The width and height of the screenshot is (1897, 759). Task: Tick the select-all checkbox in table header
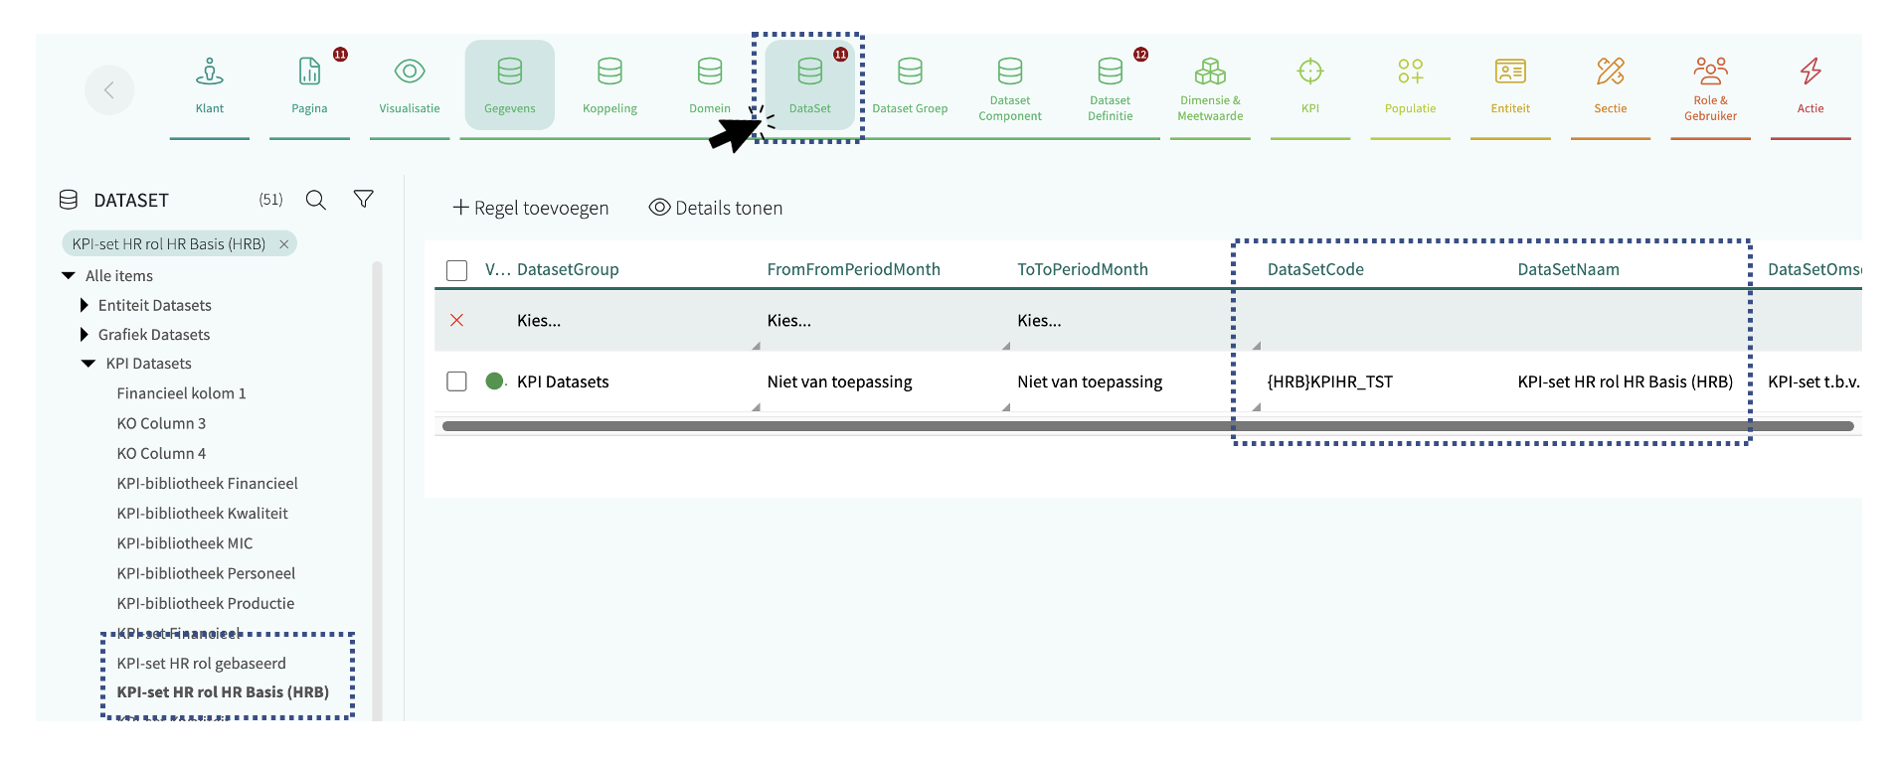coord(457,270)
